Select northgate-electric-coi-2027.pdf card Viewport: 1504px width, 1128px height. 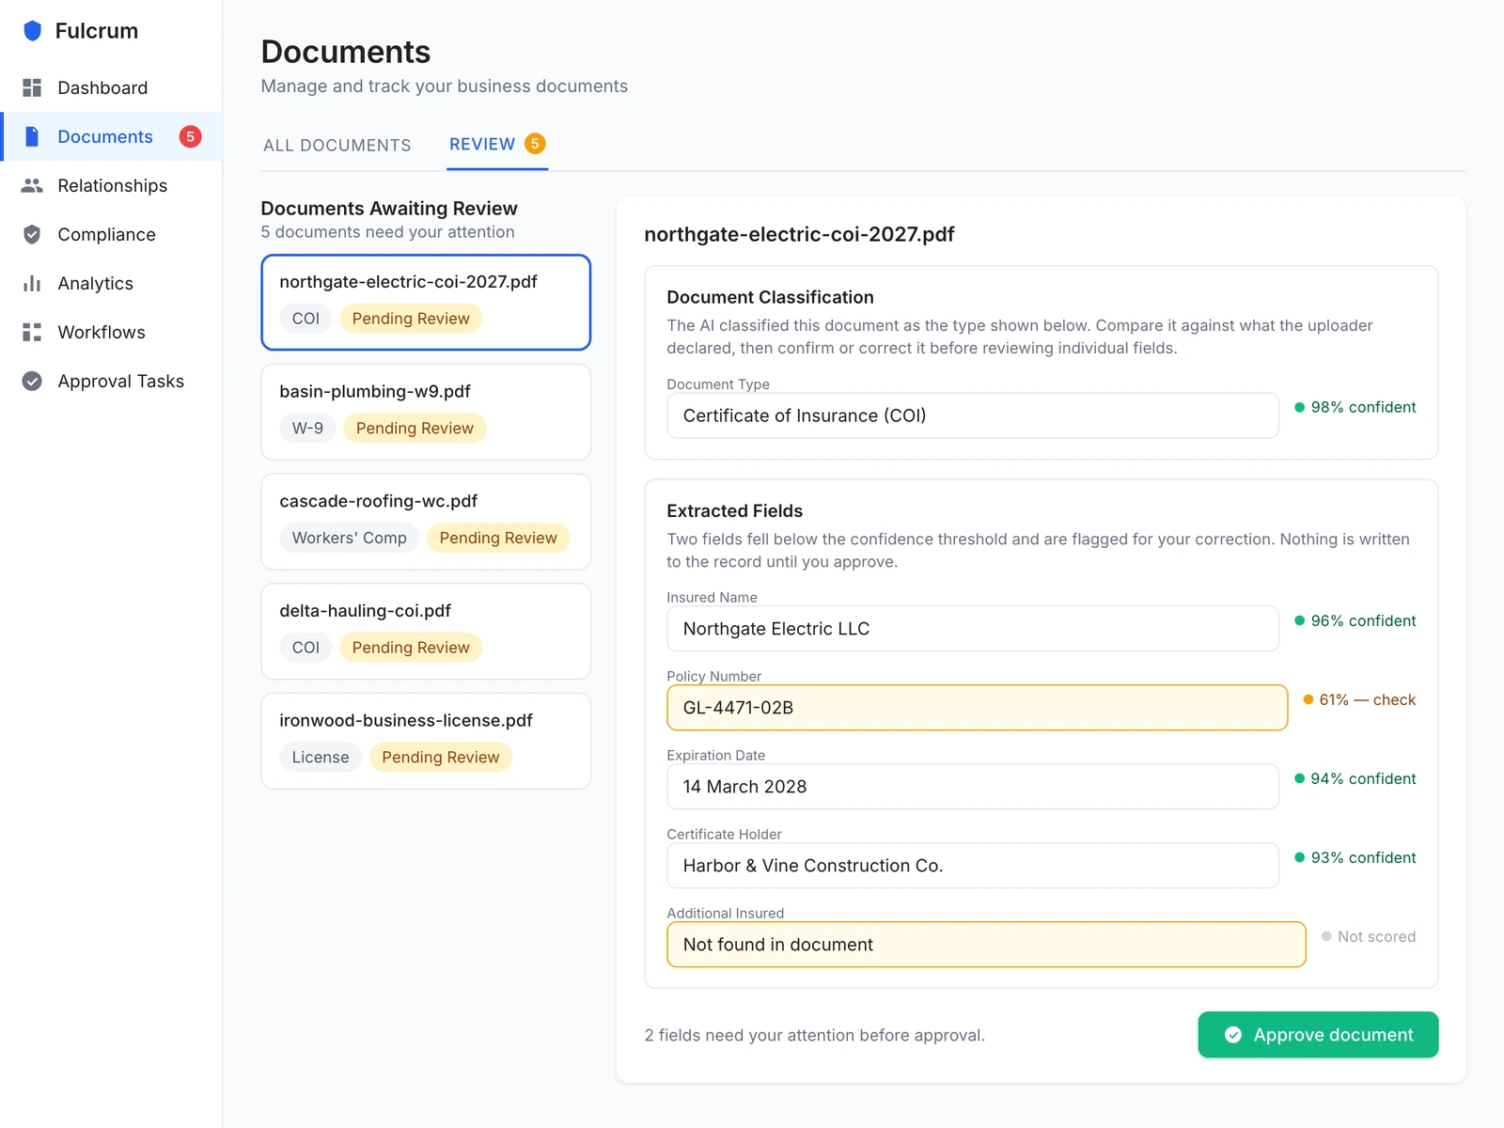pyautogui.click(x=426, y=302)
